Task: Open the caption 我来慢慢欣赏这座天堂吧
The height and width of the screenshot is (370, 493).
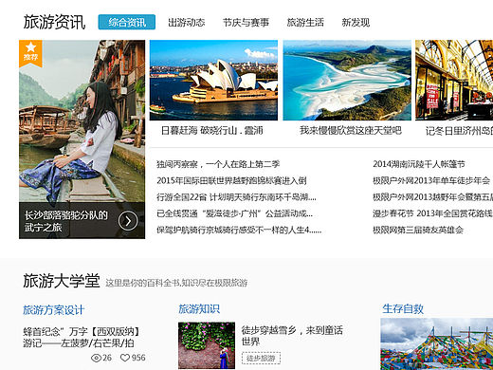Action: [x=351, y=131]
